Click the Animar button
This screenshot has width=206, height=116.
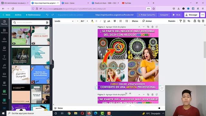(147, 21)
